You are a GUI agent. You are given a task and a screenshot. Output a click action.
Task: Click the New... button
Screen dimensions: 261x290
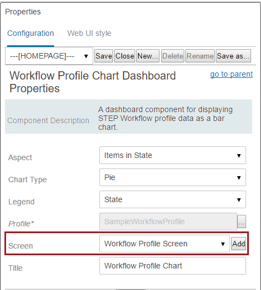[x=148, y=56]
